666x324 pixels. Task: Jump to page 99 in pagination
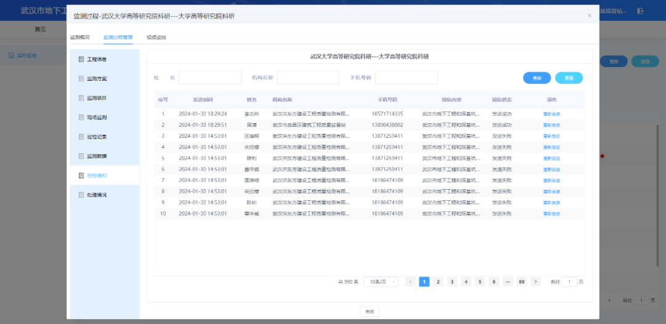pos(522,281)
